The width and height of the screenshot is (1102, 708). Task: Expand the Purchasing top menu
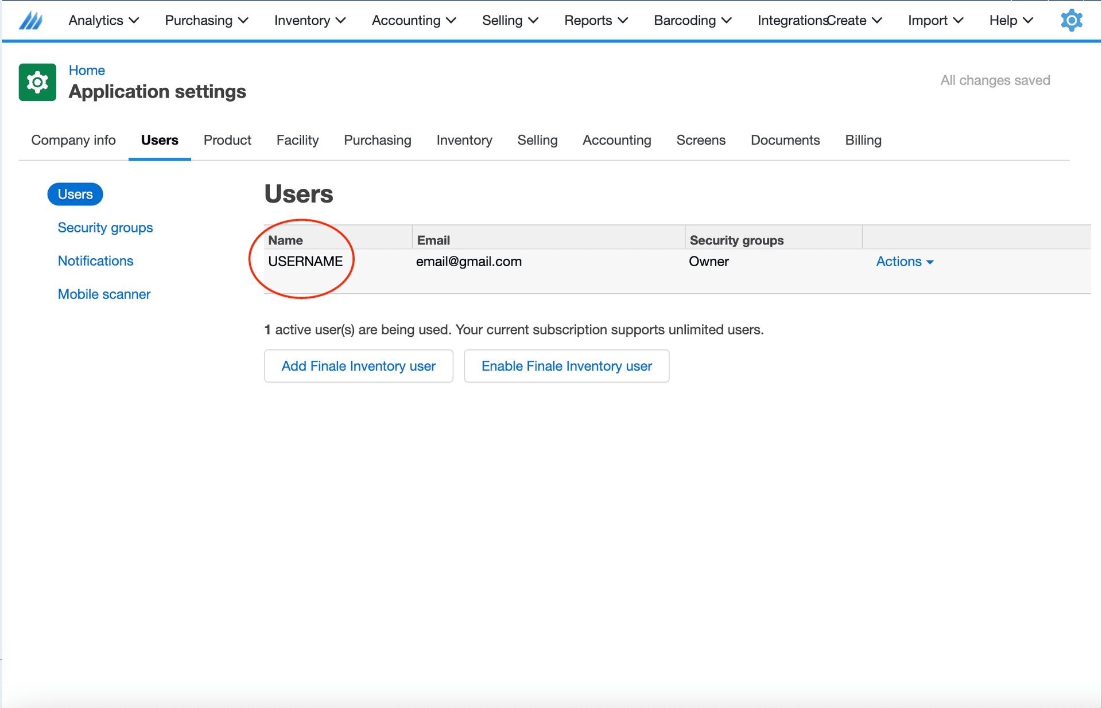(x=206, y=21)
